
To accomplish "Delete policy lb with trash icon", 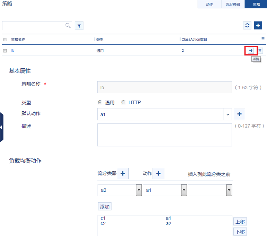I will click(260, 51).
